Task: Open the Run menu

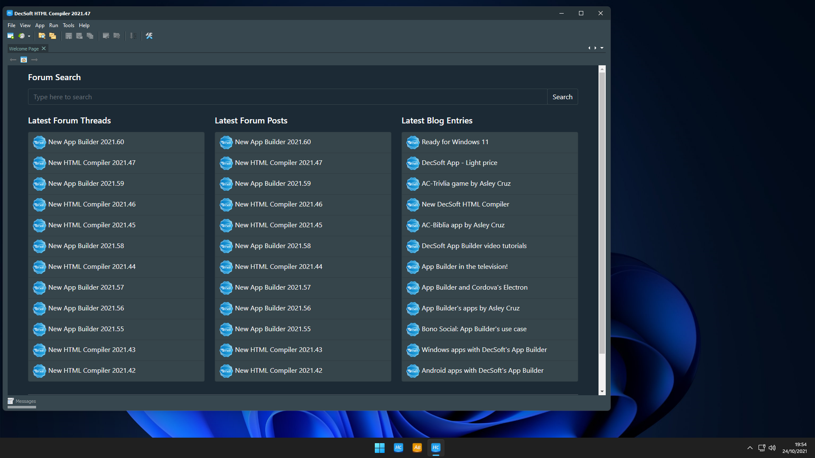Action: point(53,25)
